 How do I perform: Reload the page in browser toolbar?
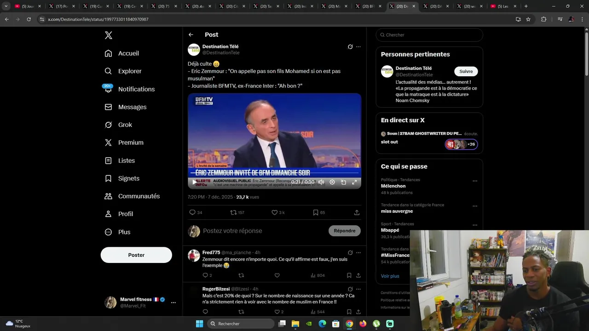click(29, 19)
